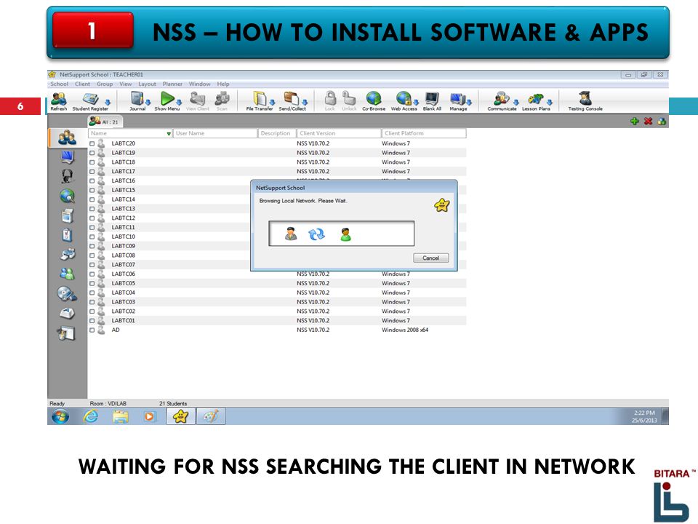Open Paint from the taskbar
The height and width of the screenshot is (524, 698).
[x=211, y=416]
